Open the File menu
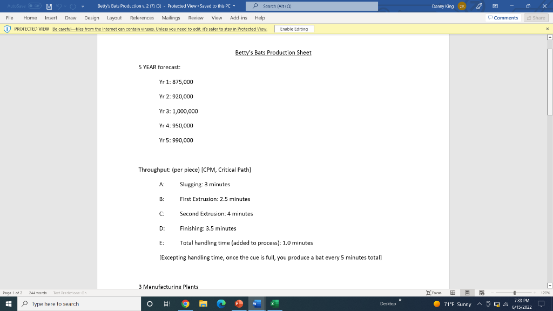Image resolution: width=553 pixels, height=311 pixels. pyautogui.click(x=10, y=18)
